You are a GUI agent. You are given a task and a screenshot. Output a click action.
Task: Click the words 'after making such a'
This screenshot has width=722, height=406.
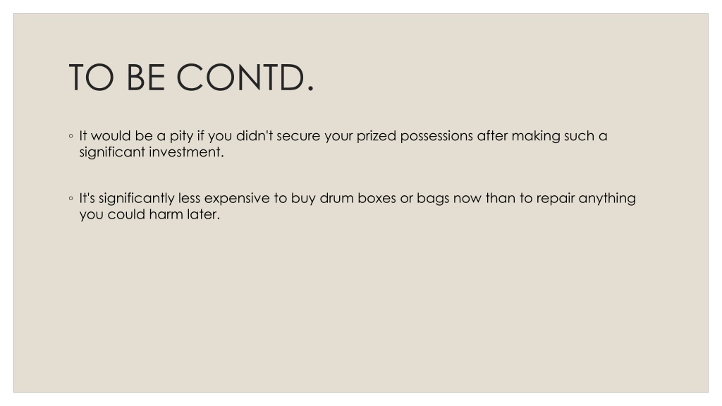tap(542, 136)
